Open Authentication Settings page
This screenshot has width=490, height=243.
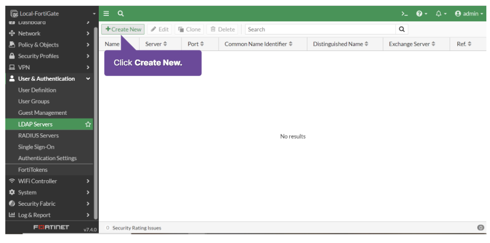[47, 158]
